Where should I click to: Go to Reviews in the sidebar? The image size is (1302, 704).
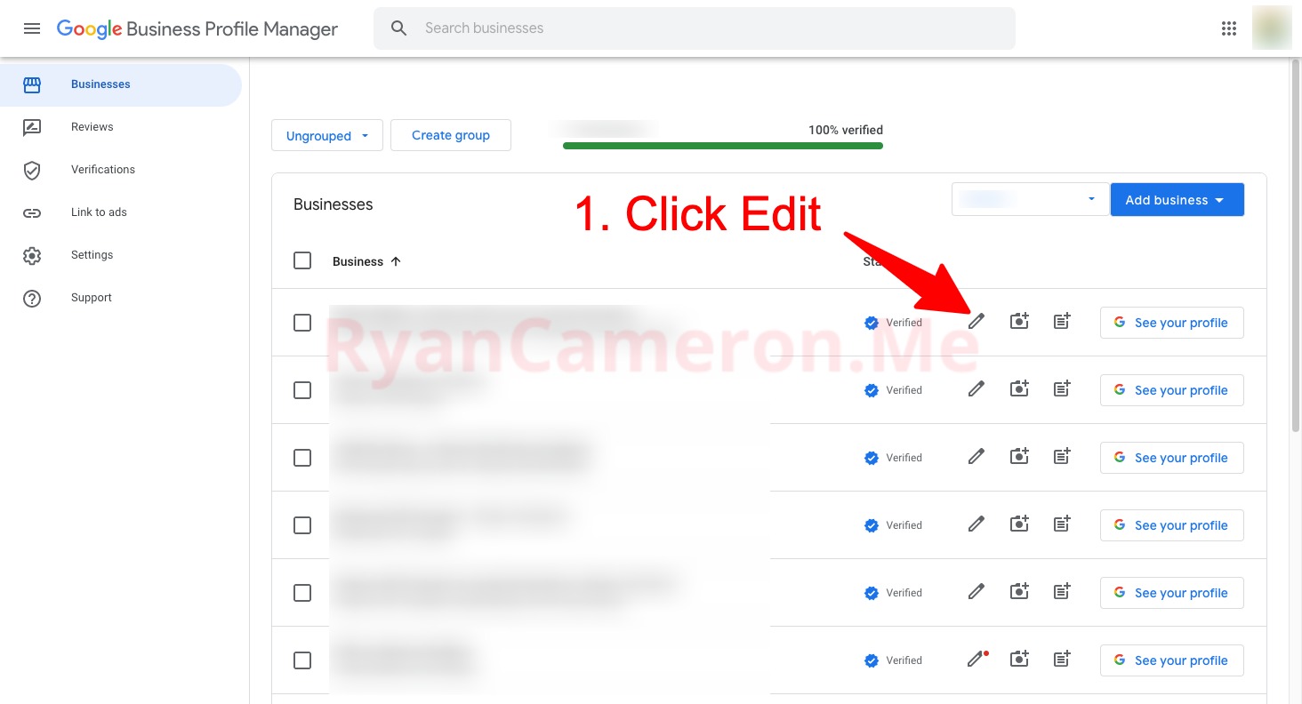point(92,127)
